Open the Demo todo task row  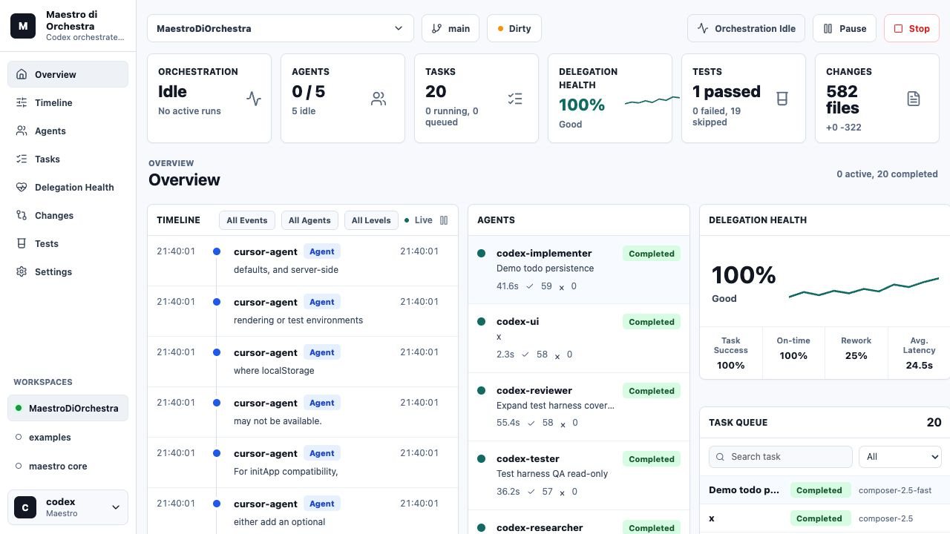point(825,490)
